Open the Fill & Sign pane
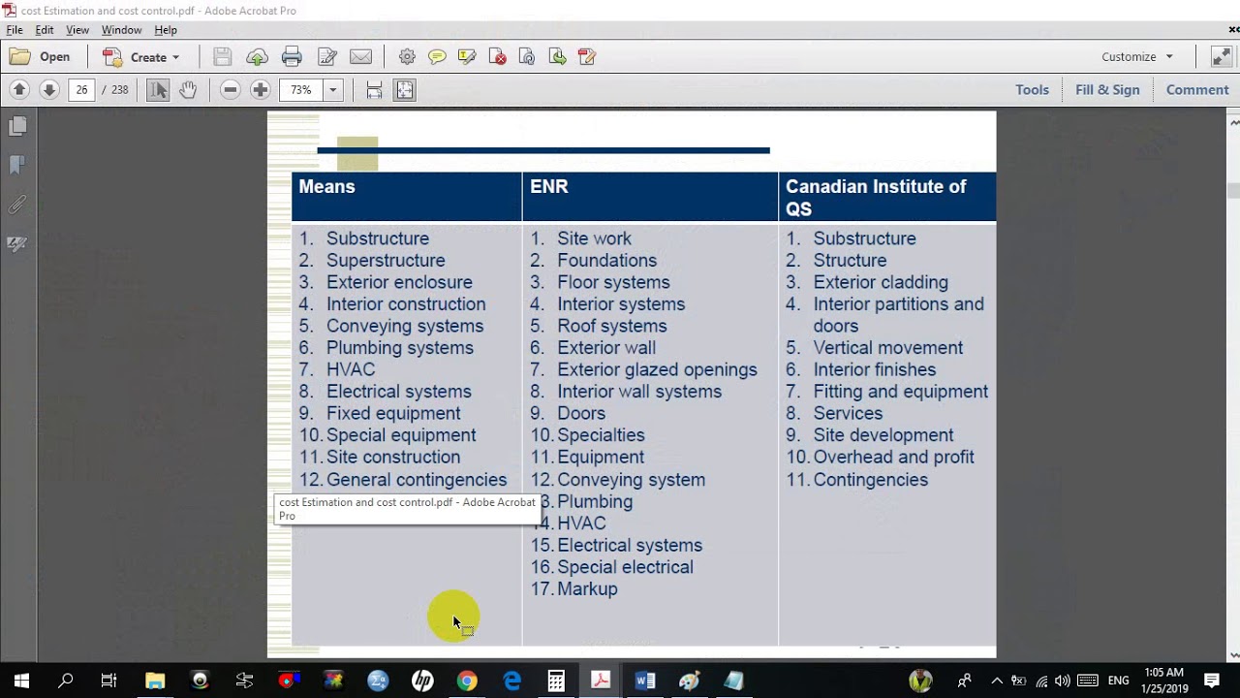 pyautogui.click(x=1107, y=90)
